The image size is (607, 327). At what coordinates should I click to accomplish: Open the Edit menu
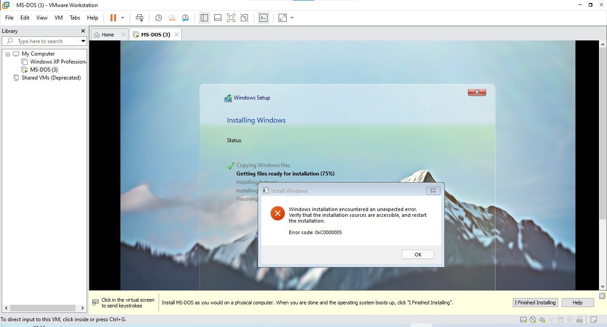25,18
